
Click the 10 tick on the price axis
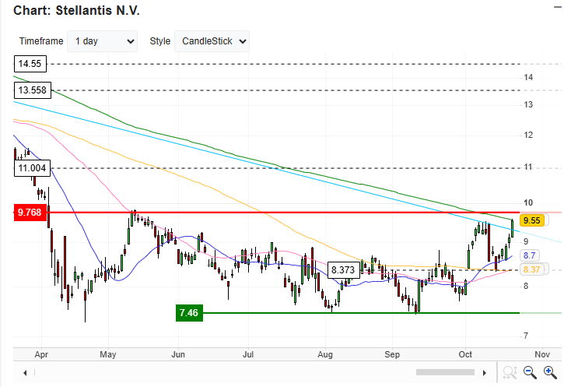[x=528, y=202]
